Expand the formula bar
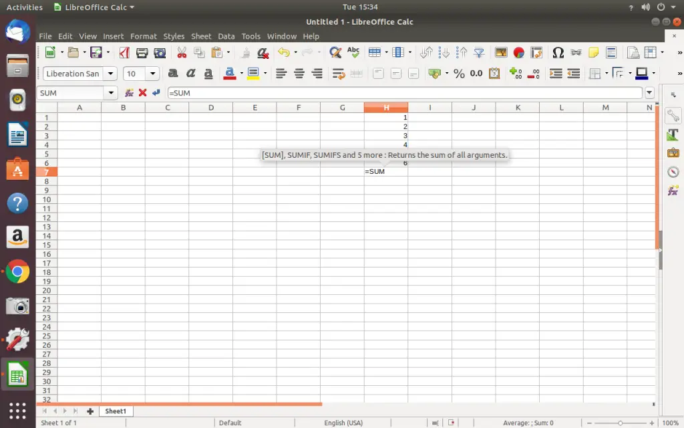 pos(649,92)
